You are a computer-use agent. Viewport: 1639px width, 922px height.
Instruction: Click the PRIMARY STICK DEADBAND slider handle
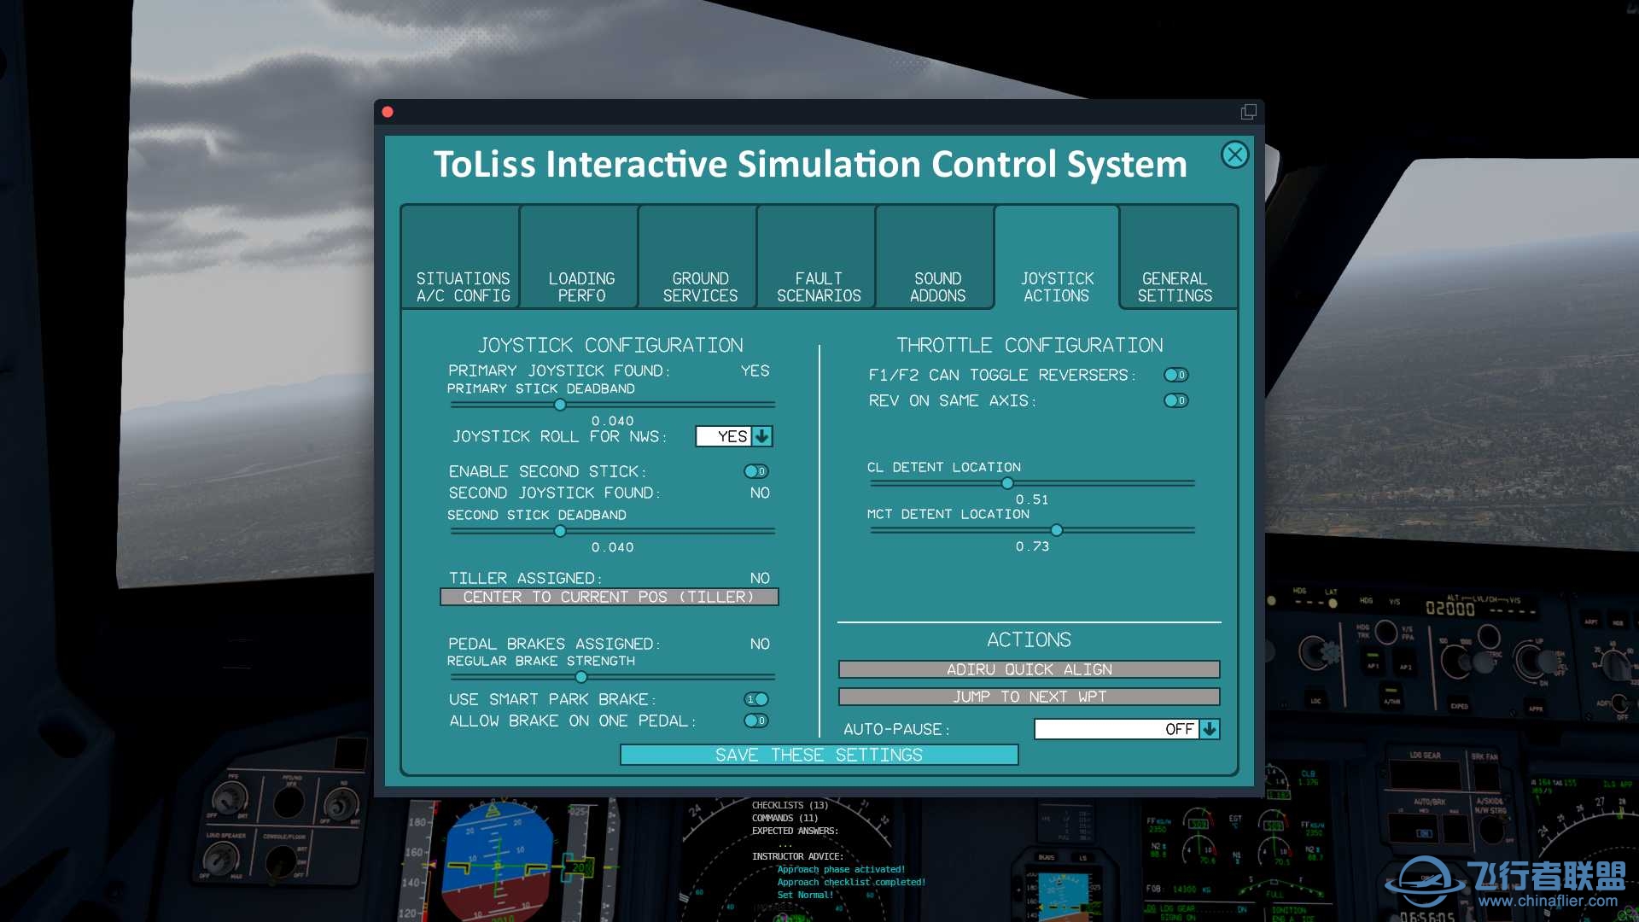(561, 405)
